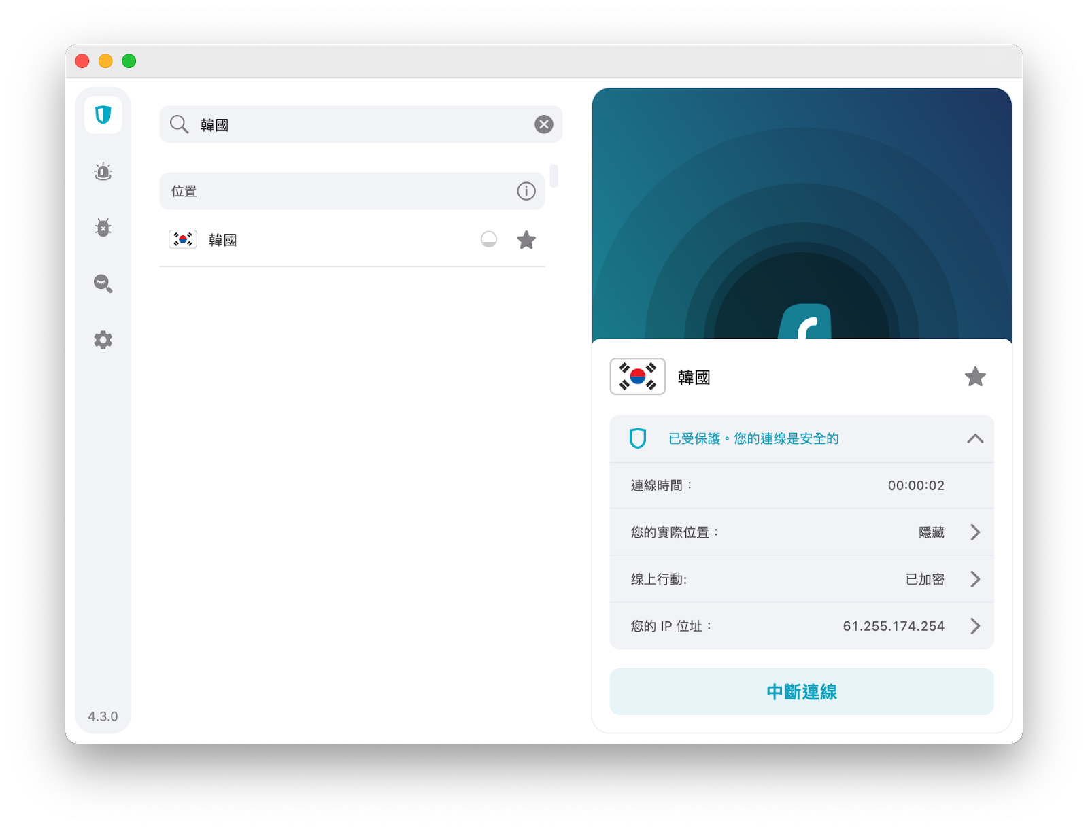The image size is (1088, 830).
Task: Click the Surfshark logo in the banner
Action: click(805, 321)
